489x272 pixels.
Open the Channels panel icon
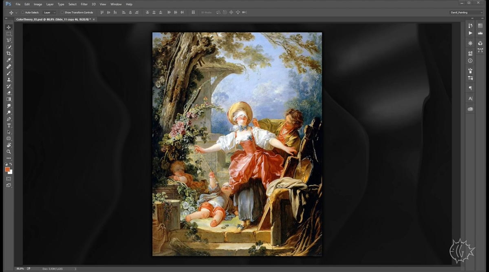(x=480, y=43)
